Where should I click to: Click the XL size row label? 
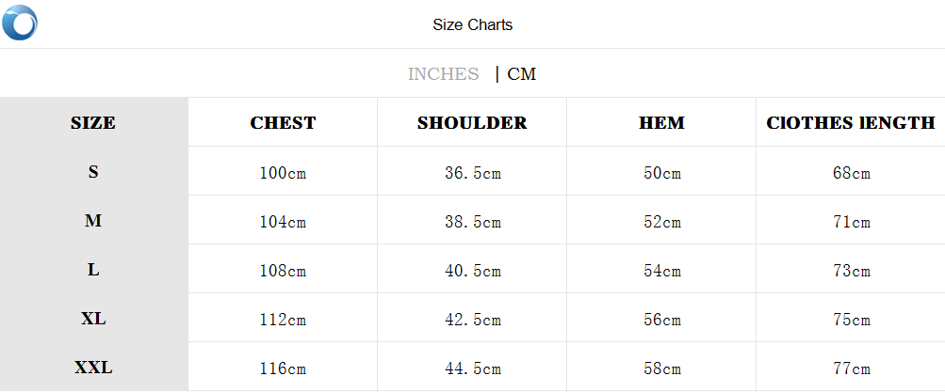[93, 319]
